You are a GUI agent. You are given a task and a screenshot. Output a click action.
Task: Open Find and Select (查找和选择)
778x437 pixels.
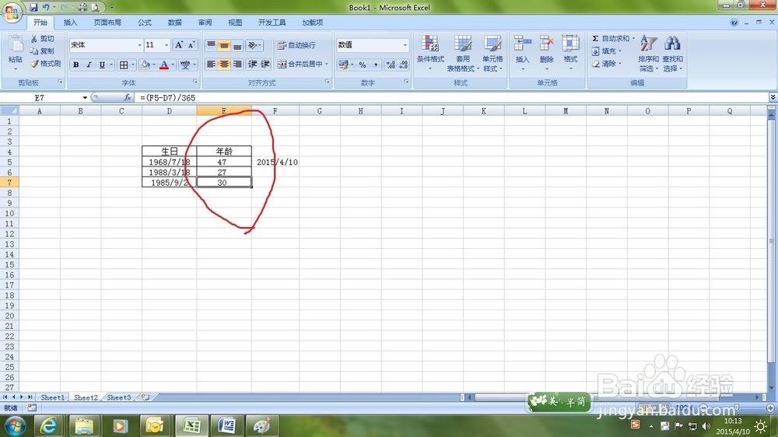[672, 53]
